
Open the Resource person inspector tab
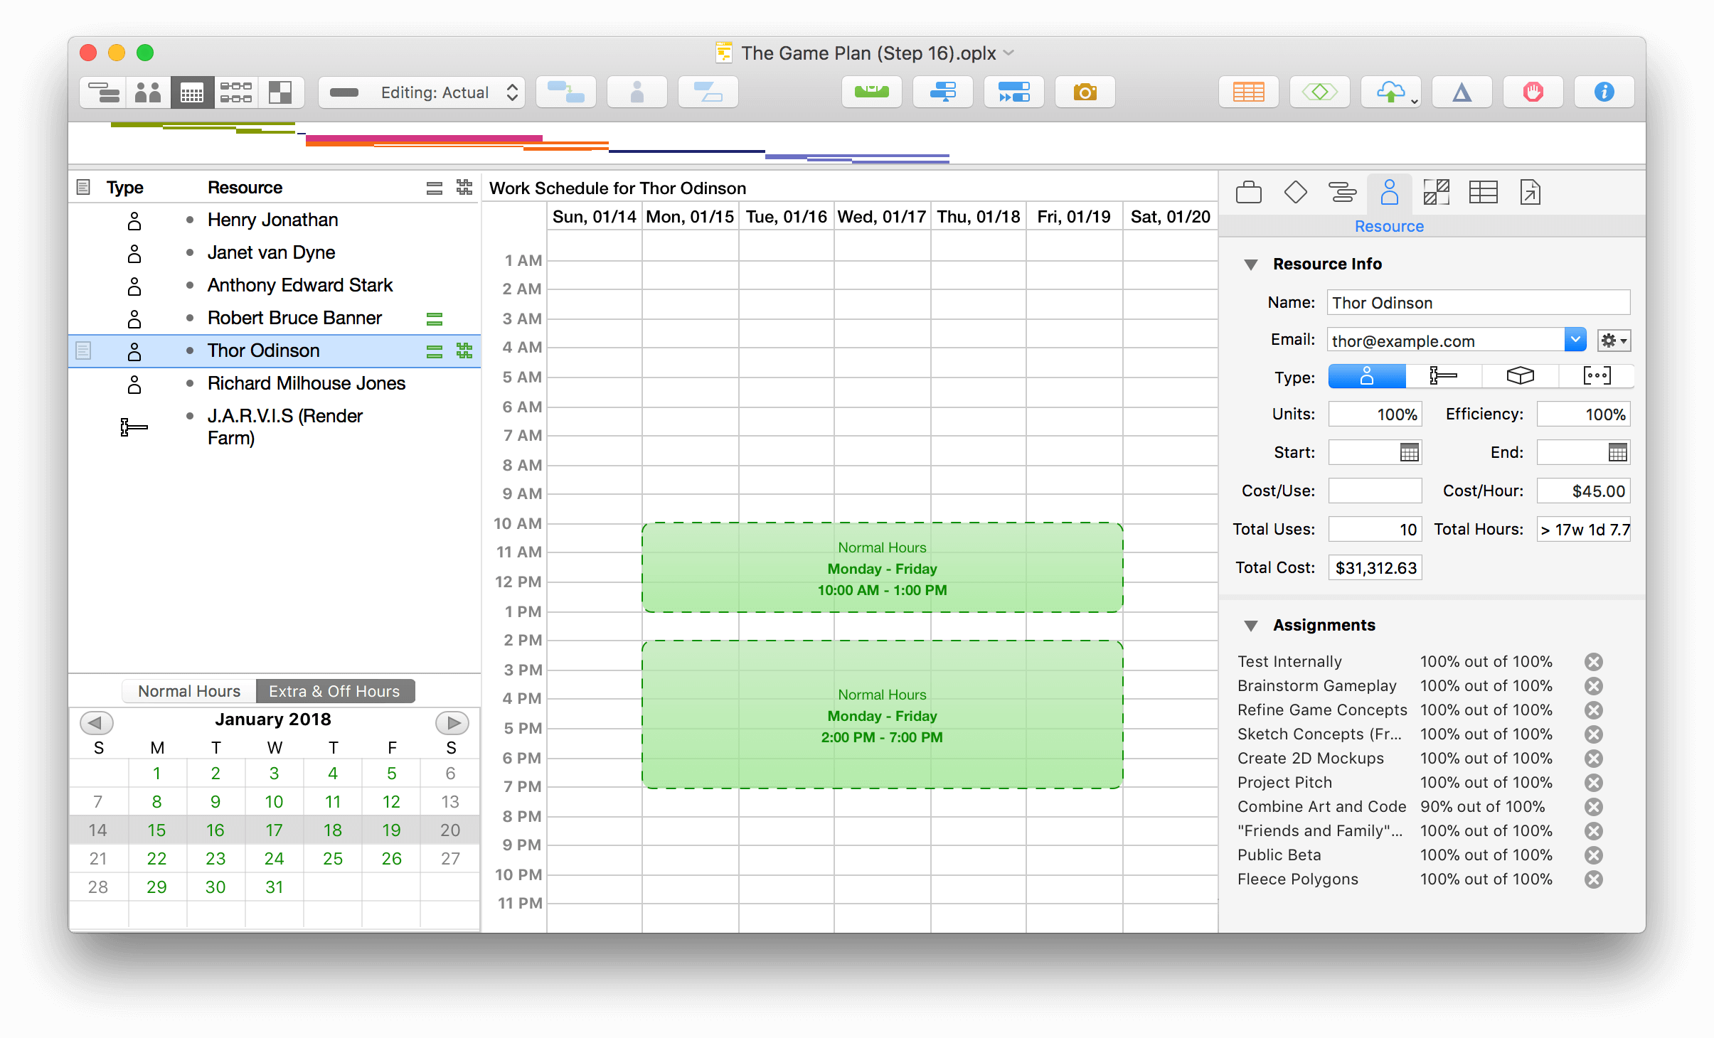pos(1390,193)
